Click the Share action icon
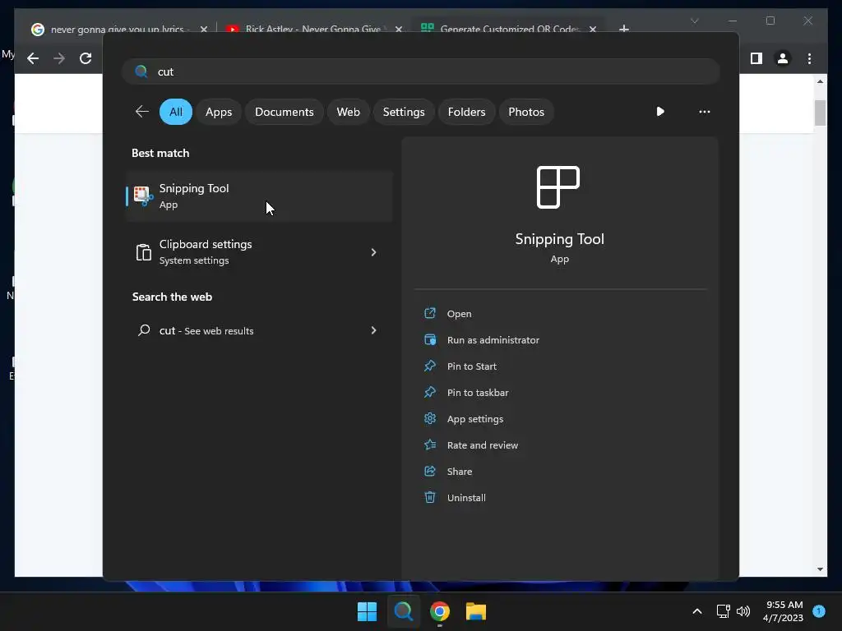The image size is (842, 631). [429, 471]
